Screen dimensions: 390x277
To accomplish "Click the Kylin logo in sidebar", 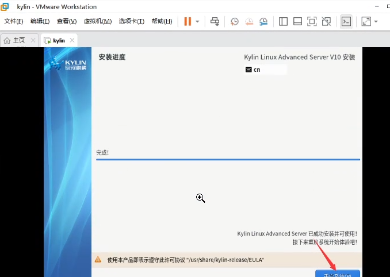I will 68,64.
